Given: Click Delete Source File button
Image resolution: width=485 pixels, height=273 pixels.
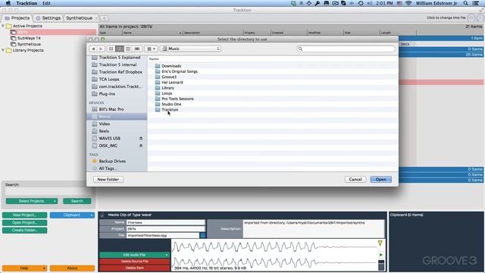Looking at the screenshot, I should (x=135, y=262).
